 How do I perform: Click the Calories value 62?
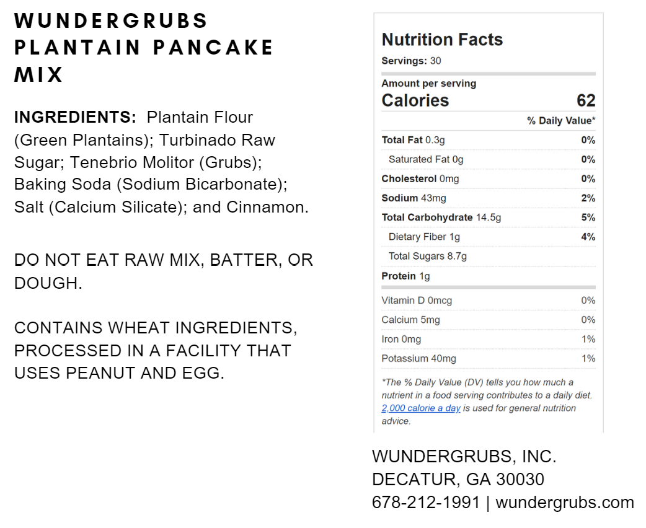pos(585,100)
